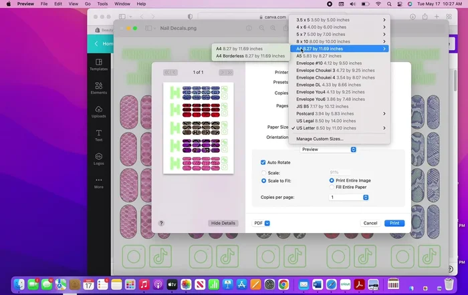Open the File menu in menu bar
The width and height of the screenshot is (468, 295).
44,4
